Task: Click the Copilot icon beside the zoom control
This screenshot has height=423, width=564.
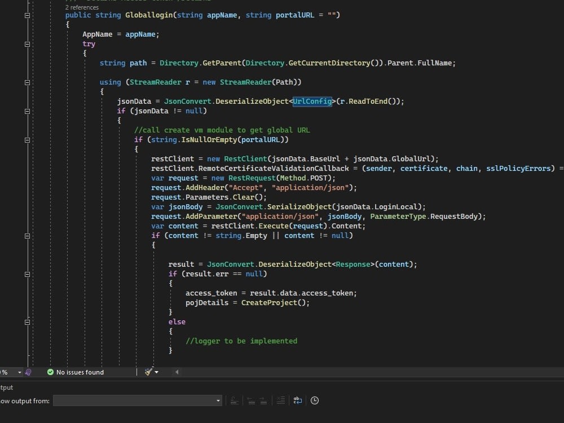Action: 27,372
